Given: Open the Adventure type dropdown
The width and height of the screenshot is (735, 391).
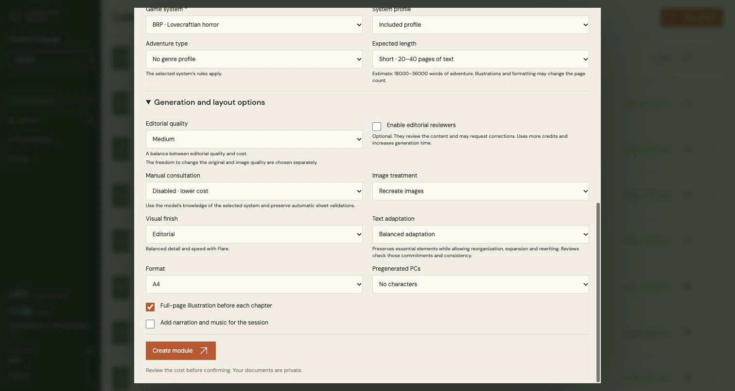Looking at the screenshot, I should click(x=254, y=59).
